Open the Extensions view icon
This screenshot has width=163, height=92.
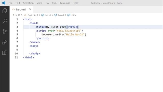5,52
